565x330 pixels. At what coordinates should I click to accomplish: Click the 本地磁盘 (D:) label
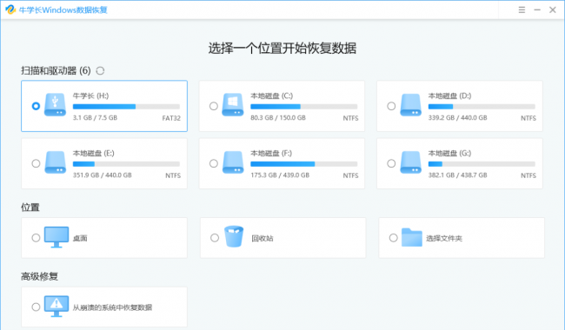pyautogui.click(x=449, y=96)
